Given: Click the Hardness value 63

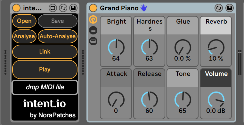Looking at the screenshot, I should tap(149, 59).
